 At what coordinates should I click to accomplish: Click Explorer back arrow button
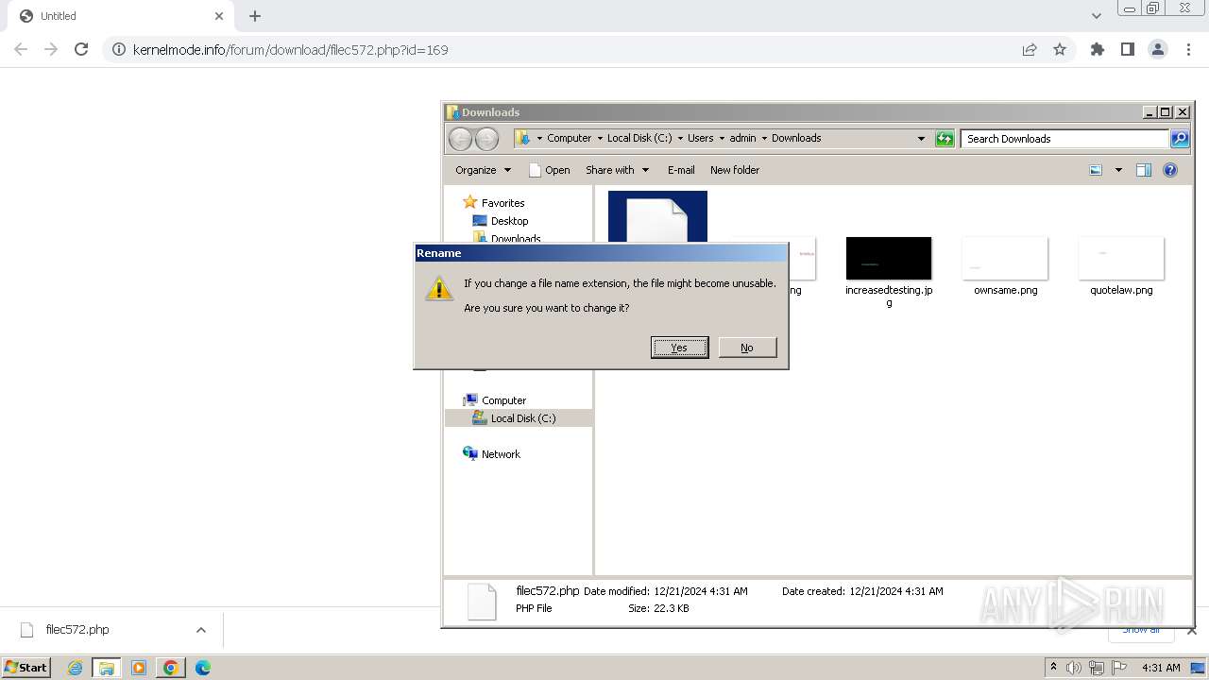pos(460,139)
